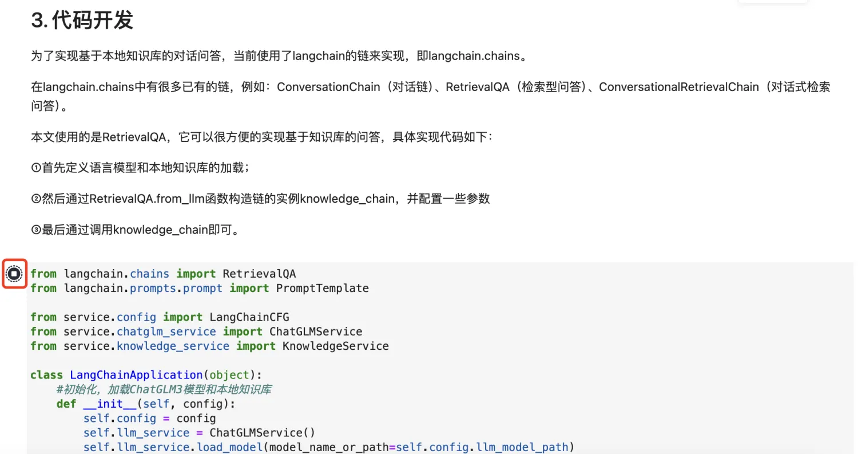Click the step ① line about 首先定义语言模型

(x=140, y=168)
